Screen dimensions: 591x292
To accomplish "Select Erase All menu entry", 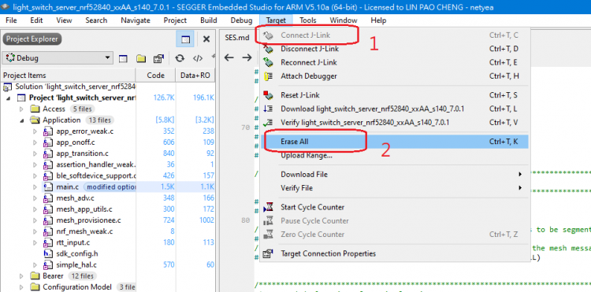I will click(395, 142).
